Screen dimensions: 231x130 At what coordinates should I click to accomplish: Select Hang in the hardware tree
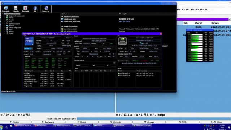[10, 30]
